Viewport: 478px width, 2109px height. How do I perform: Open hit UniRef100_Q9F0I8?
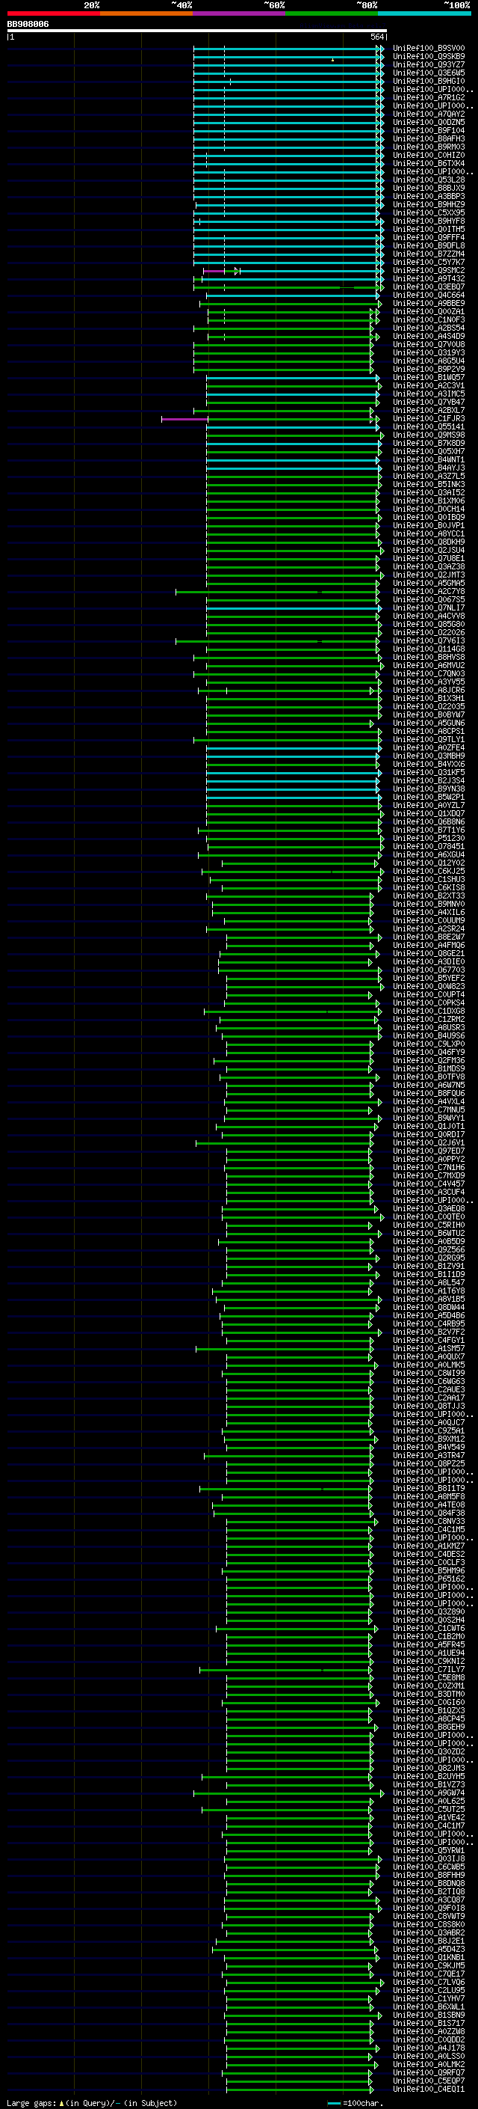point(428,1908)
